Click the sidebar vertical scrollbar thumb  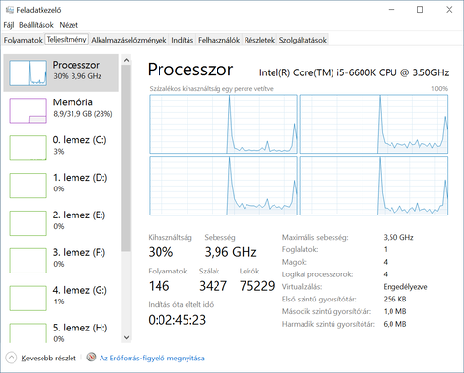[x=127, y=158]
